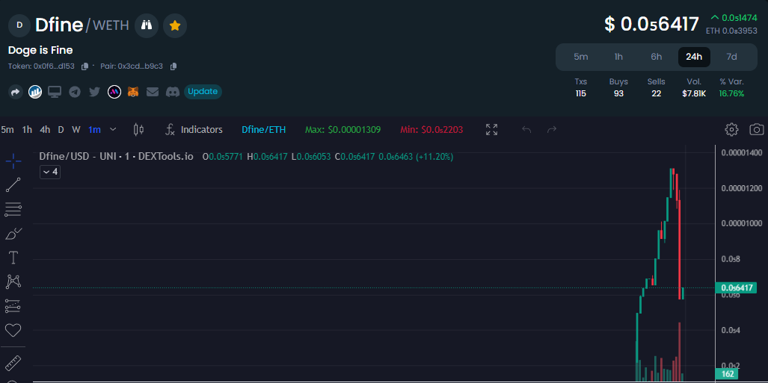Open the Indicators menu
Screen dimensions: 768x383
pos(194,130)
